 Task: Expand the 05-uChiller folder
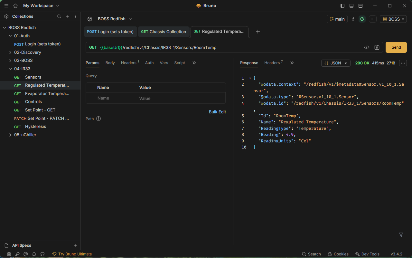[x=10, y=135]
